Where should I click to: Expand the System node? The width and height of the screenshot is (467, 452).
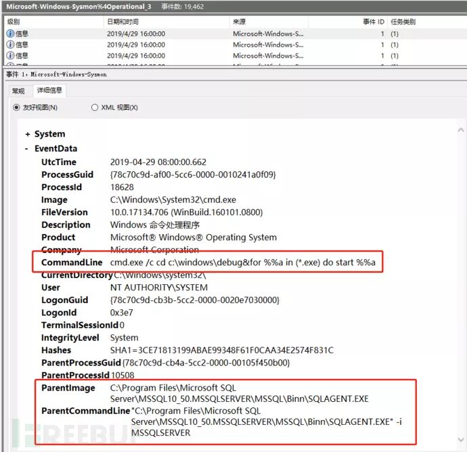pyautogui.click(x=28, y=134)
